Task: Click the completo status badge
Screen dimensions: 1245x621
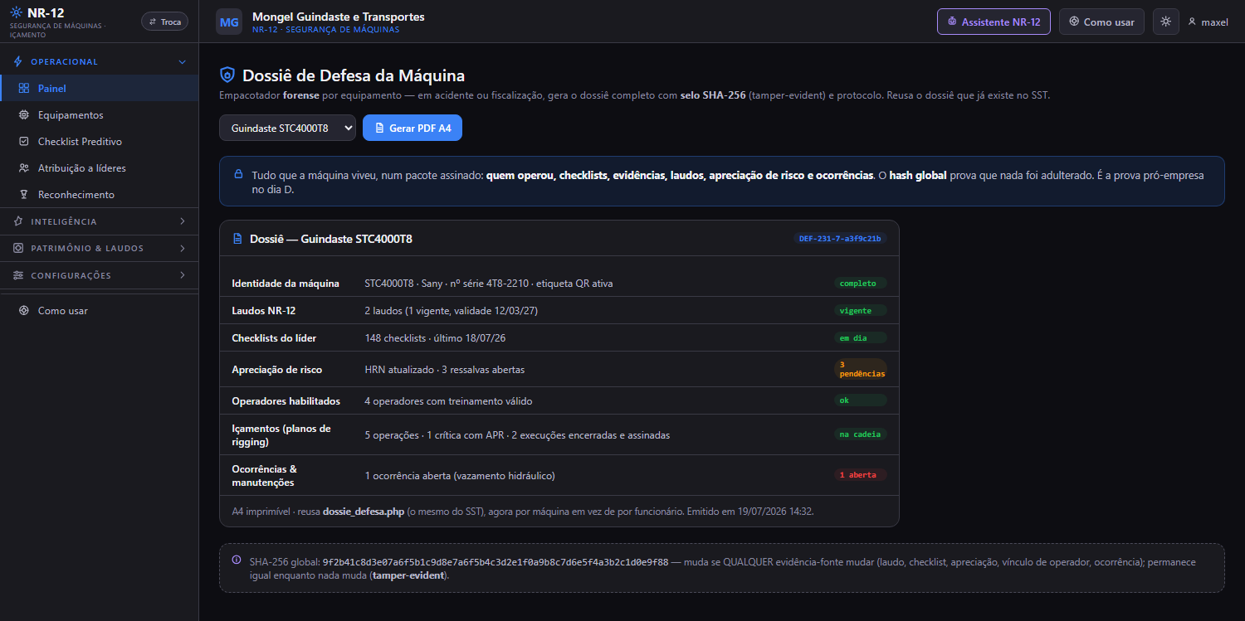Action: click(860, 283)
